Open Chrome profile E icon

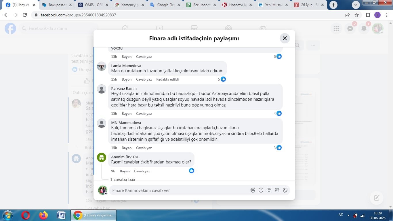(x=377, y=15)
